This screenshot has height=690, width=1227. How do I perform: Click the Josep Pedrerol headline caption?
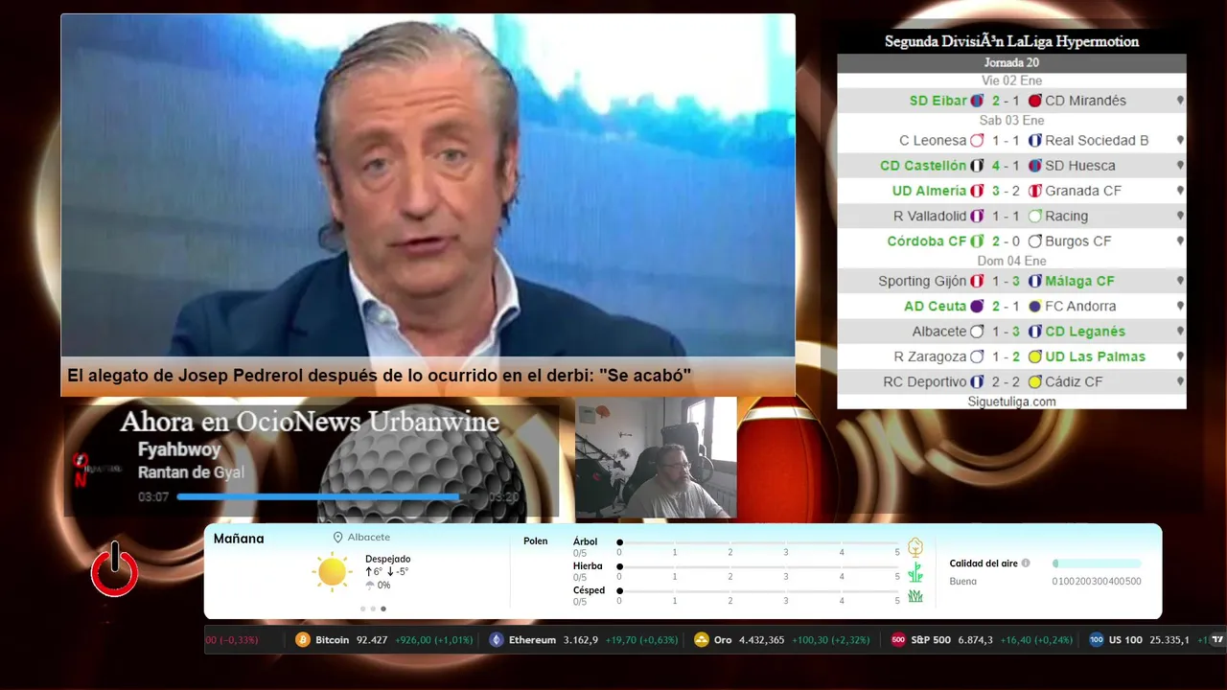(x=379, y=376)
